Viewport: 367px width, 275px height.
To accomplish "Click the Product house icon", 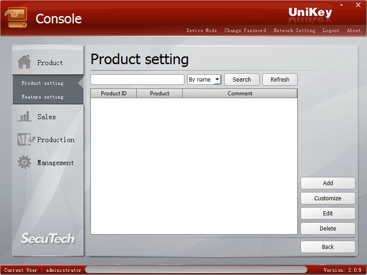I will [24, 62].
